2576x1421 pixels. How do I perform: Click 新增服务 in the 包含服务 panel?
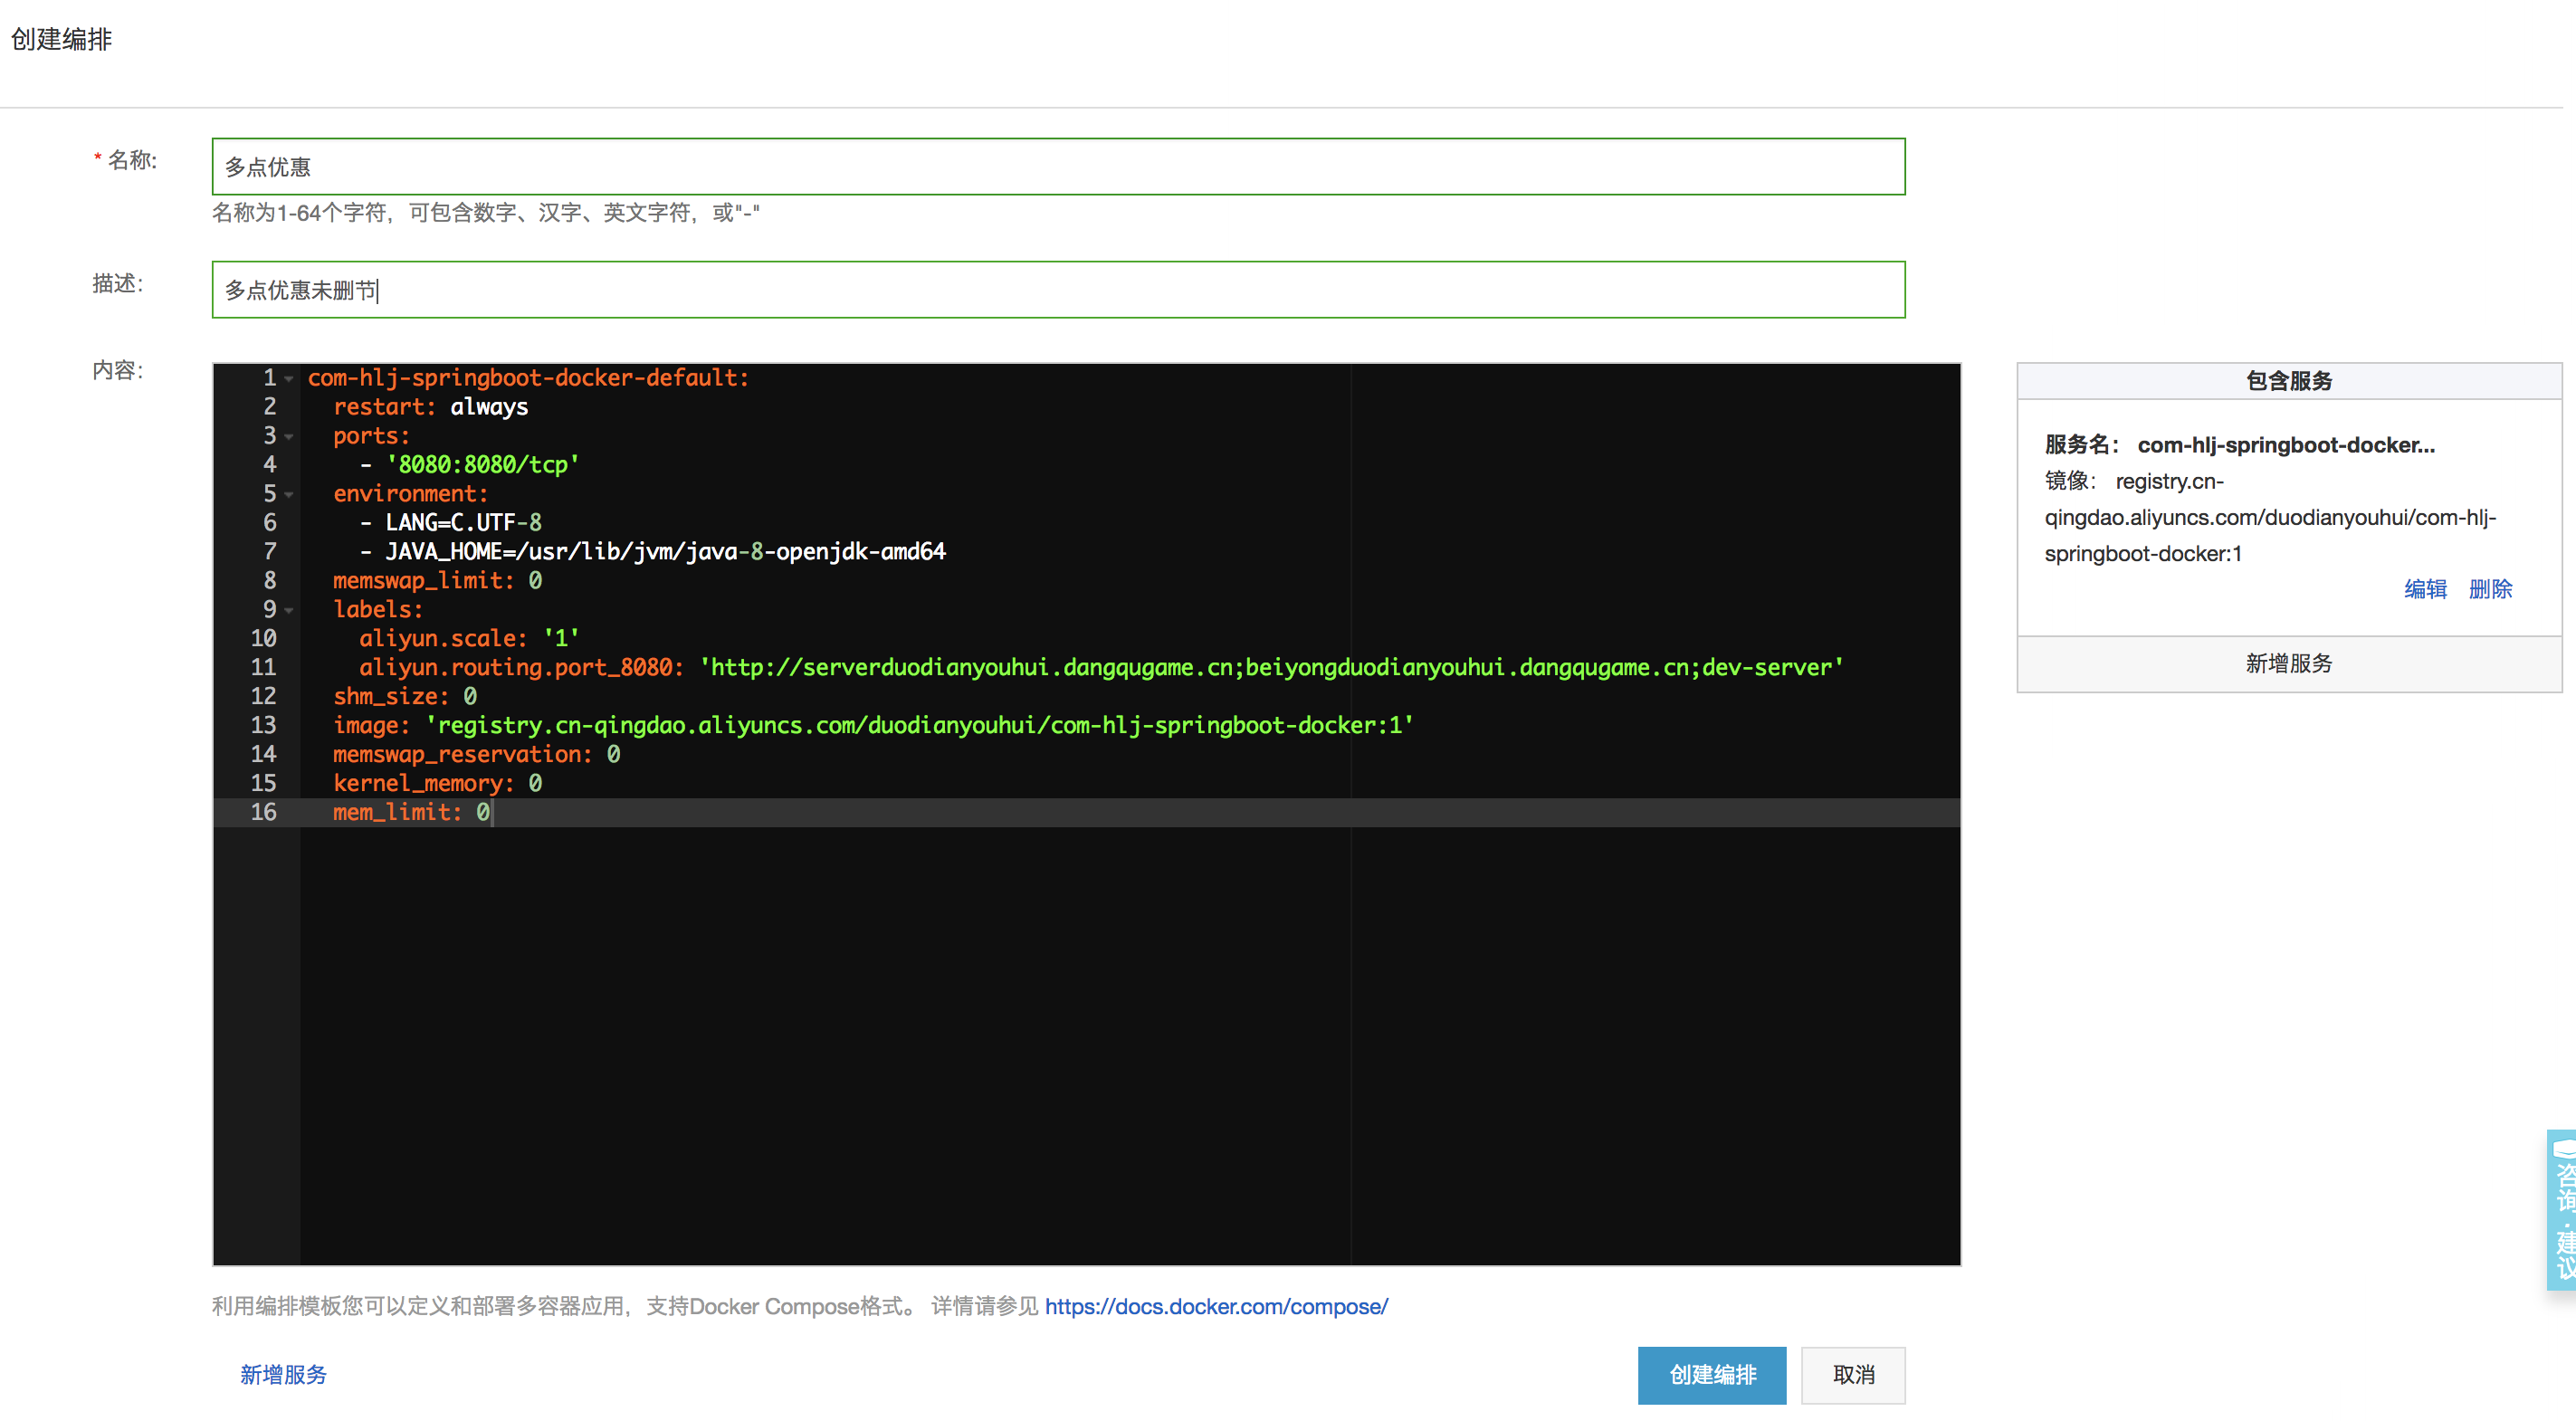pos(2288,663)
